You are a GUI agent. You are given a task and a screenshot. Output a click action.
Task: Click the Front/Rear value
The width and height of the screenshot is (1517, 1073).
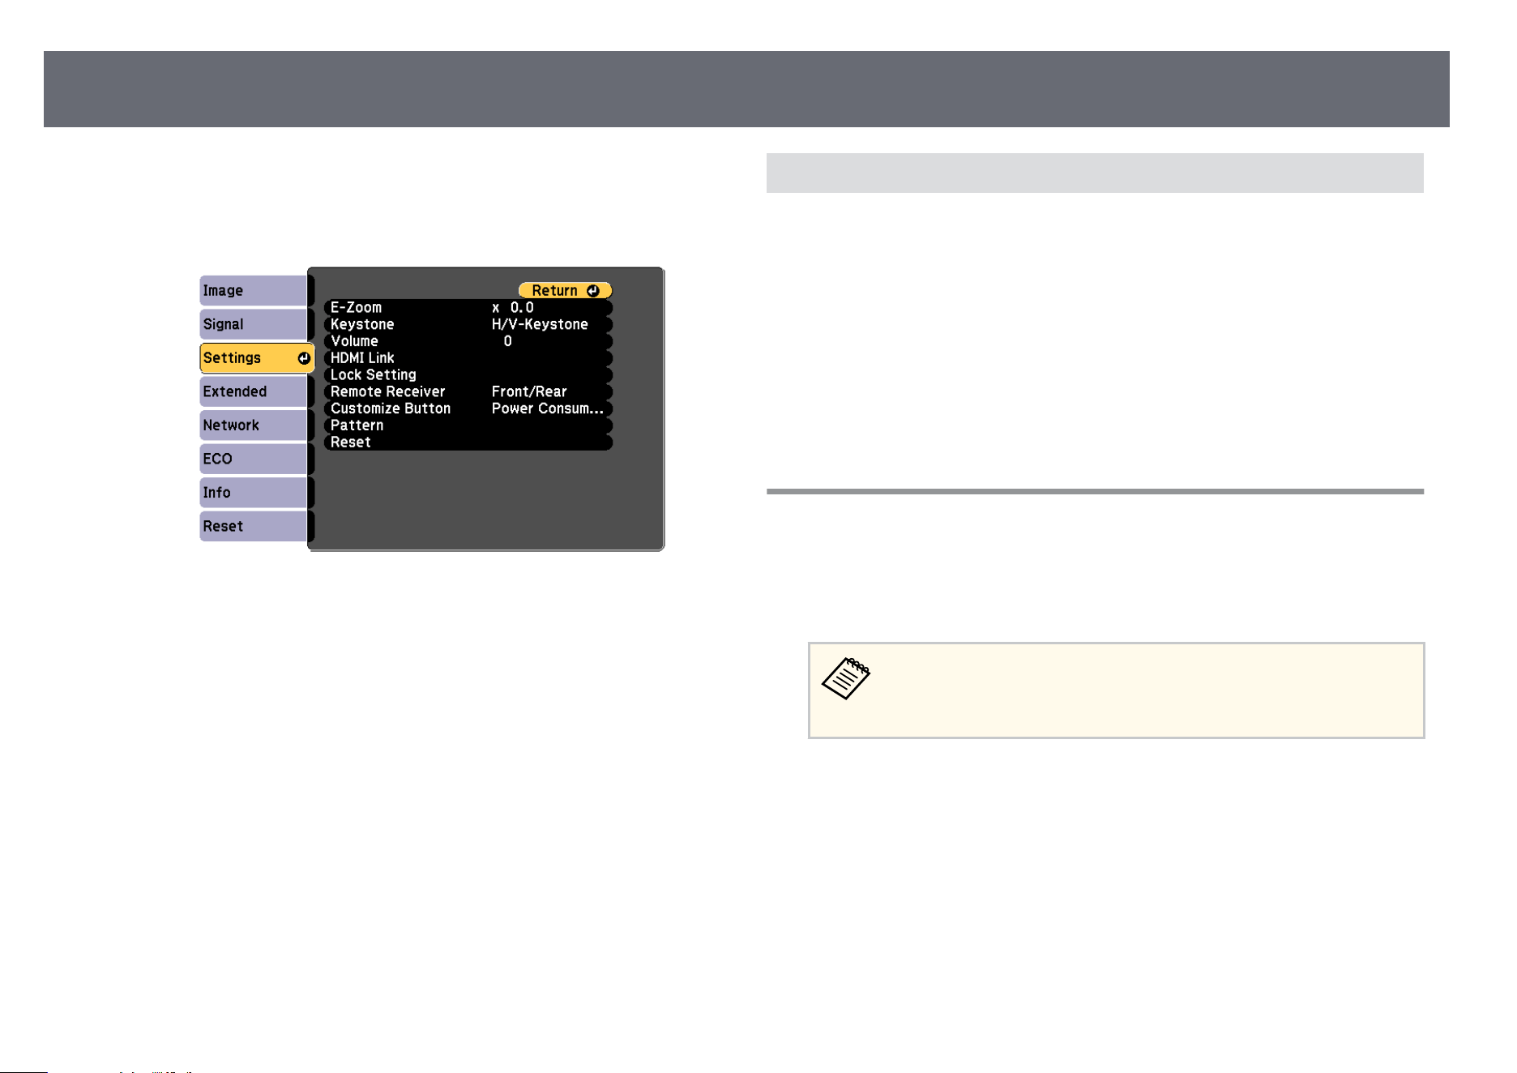pos(529,391)
